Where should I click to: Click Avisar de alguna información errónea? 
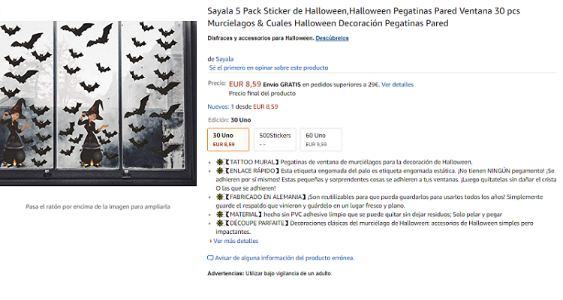(285, 258)
